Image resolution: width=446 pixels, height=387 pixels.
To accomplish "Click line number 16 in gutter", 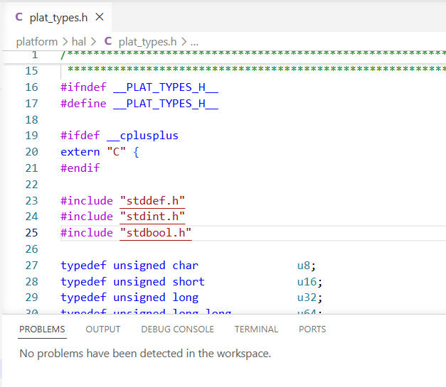I will (31, 87).
